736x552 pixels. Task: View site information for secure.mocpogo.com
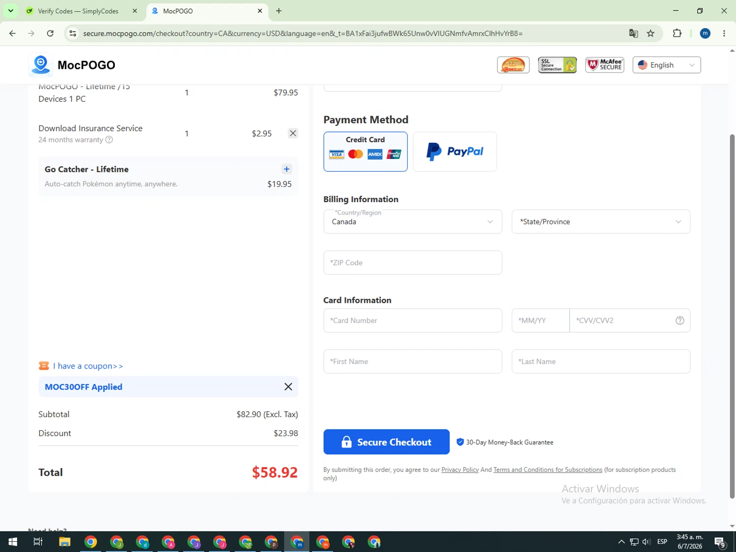tap(73, 33)
